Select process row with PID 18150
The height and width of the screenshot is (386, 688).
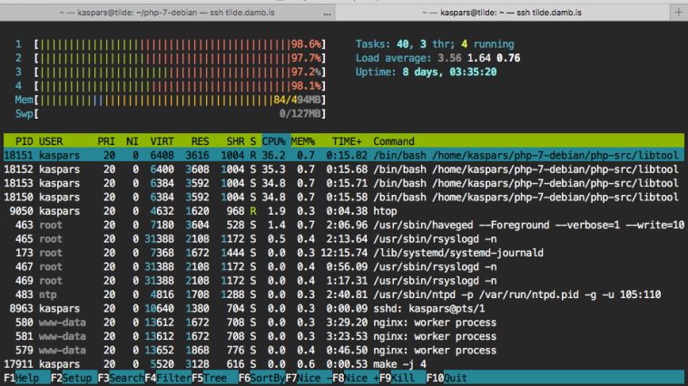344,198
